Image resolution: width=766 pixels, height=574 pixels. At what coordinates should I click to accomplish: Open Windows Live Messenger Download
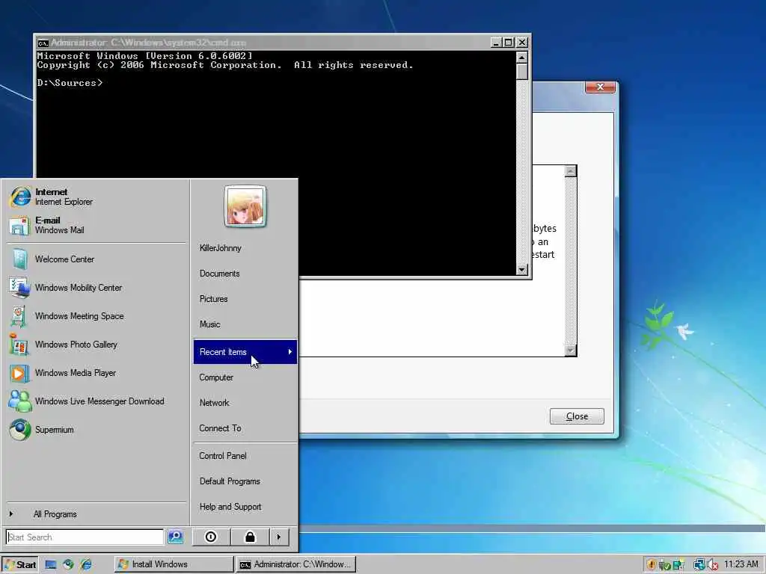coord(96,401)
